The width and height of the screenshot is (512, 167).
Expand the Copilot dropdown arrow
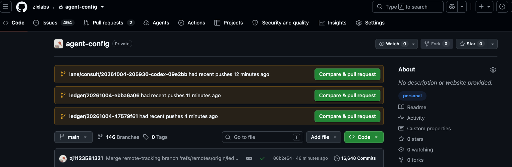point(462,7)
